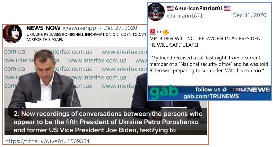Click the AmericanPatriot01 lion avatar

point(156,12)
